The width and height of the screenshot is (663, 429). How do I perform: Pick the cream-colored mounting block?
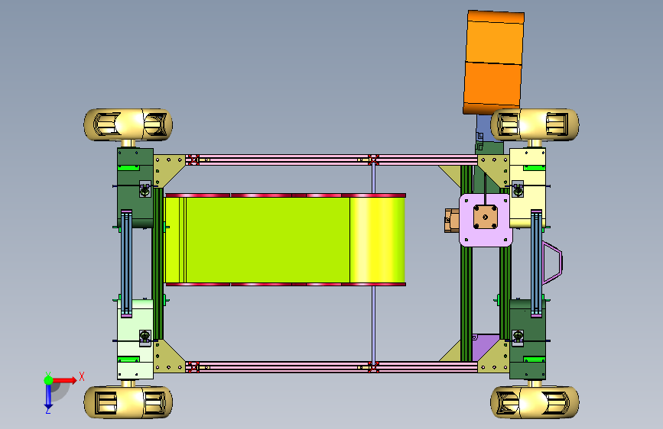(528, 188)
